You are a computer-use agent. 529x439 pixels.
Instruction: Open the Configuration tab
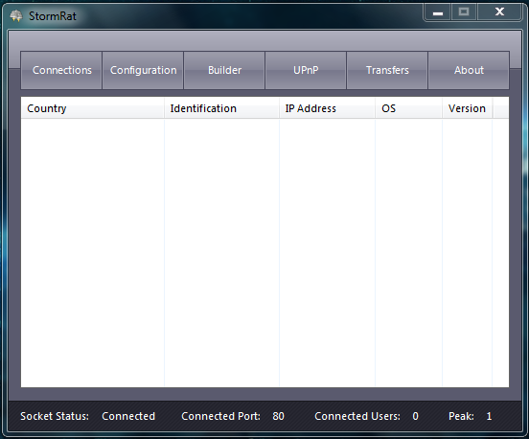pos(143,70)
